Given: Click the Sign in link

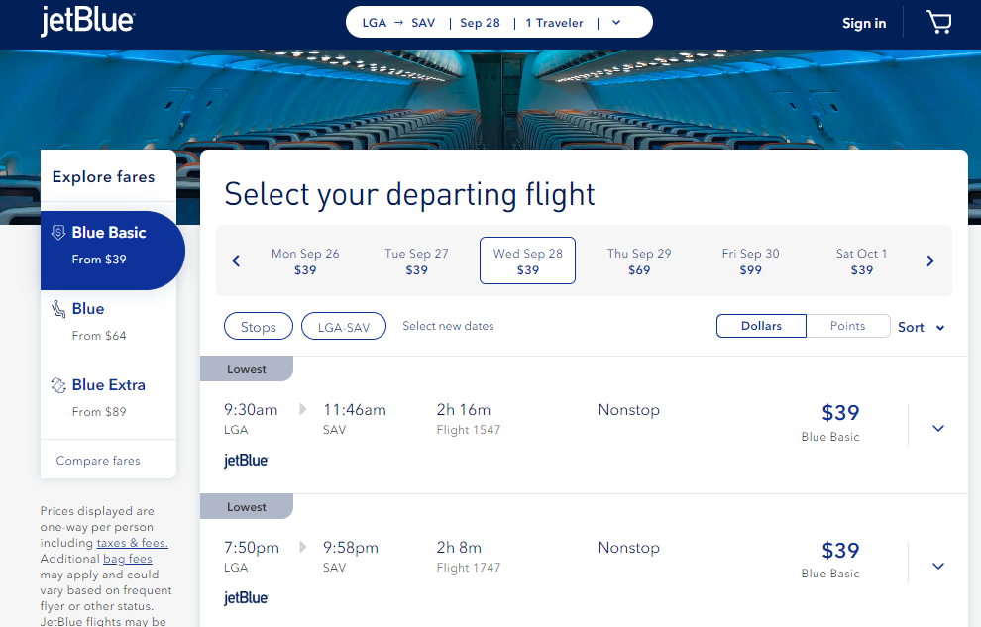Looking at the screenshot, I should [864, 23].
